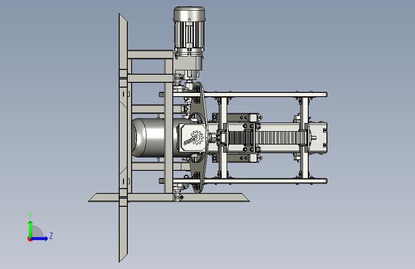Click the blue Z axis arrow of the triad

[40, 238]
